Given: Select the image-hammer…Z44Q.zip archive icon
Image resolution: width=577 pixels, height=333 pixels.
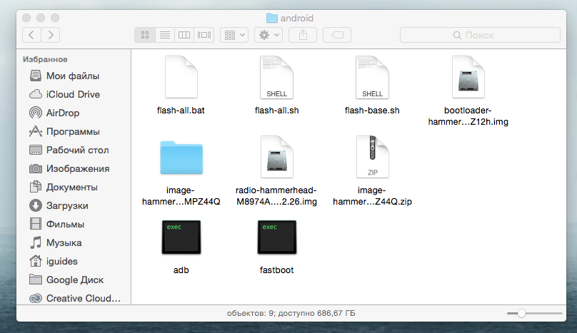Looking at the screenshot, I should (372, 157).
